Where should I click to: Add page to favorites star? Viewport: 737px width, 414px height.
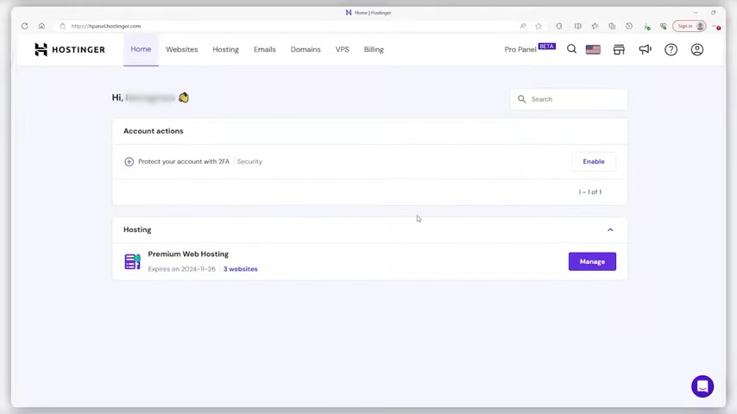coord(539,26)
